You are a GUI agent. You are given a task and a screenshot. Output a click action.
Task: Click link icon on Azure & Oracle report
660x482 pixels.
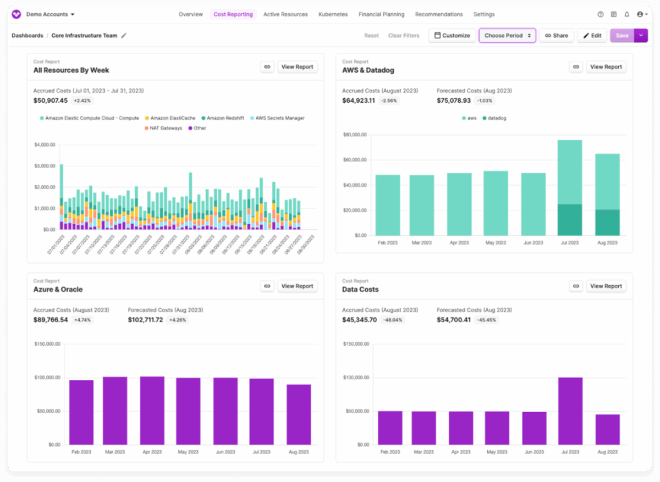tap(267, 286)
